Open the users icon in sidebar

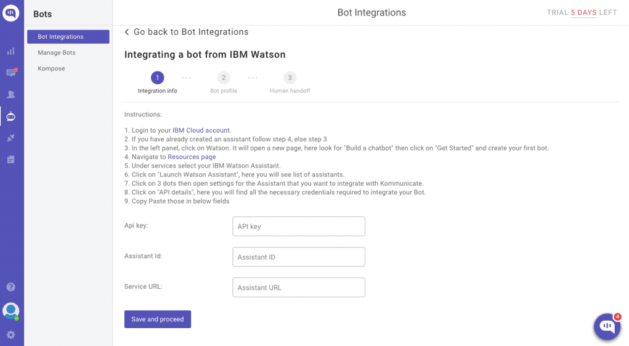pyautogui.click(x=11, y=94)
